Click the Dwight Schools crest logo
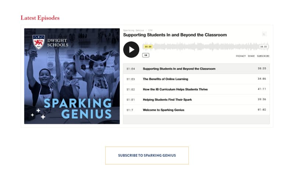294x185 pixels. [38, 42]
